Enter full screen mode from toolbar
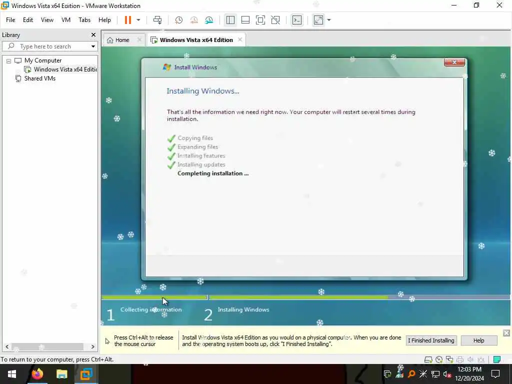The width and height of the screenshot is (512, 384). (260, 20)
